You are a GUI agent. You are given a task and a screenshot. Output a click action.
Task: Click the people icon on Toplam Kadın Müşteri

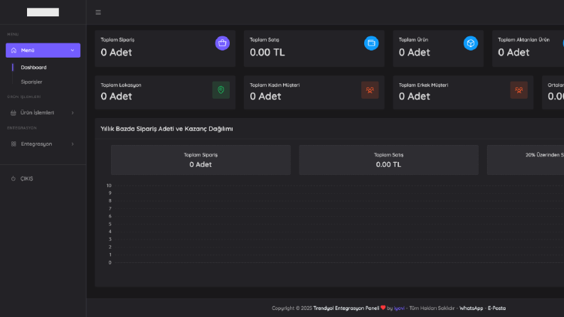370,90
